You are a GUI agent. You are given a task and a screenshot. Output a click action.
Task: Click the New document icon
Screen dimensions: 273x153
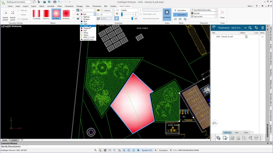click(x=34, y=2)
